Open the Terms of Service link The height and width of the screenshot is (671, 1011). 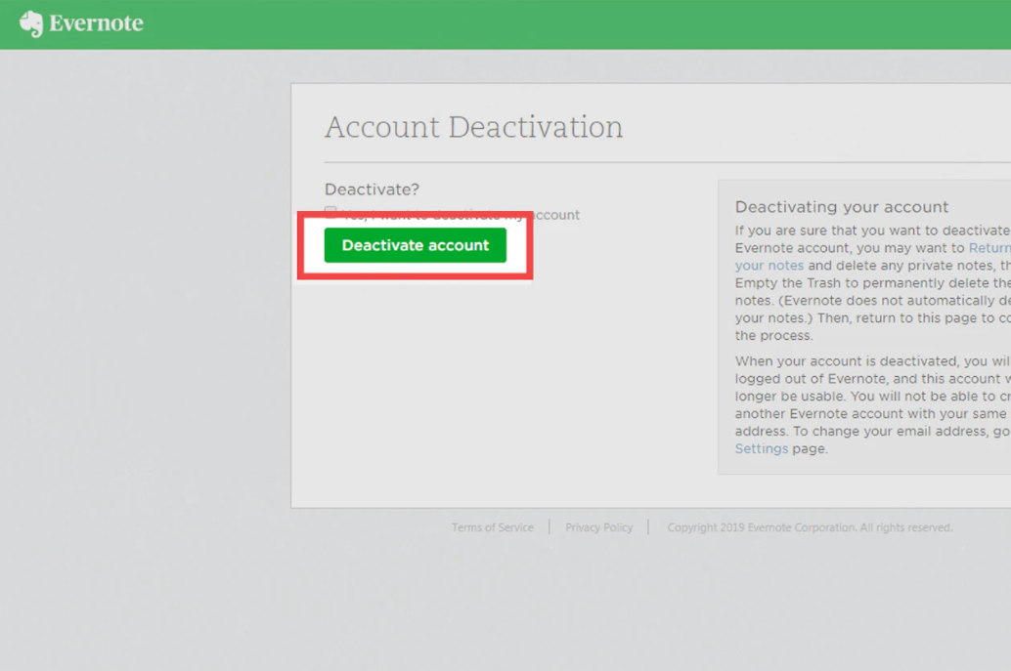[x=493, y=527]
